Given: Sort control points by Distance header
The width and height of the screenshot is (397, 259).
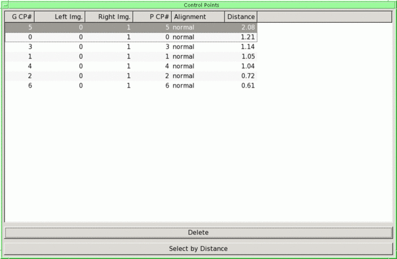Looking at the screenshot, I should coord(241,17).
